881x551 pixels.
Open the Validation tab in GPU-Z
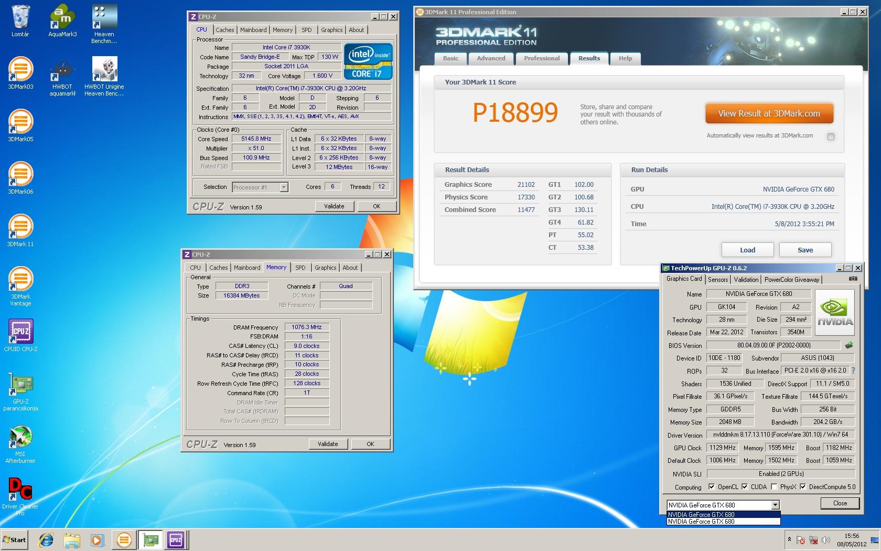point(746,280)
